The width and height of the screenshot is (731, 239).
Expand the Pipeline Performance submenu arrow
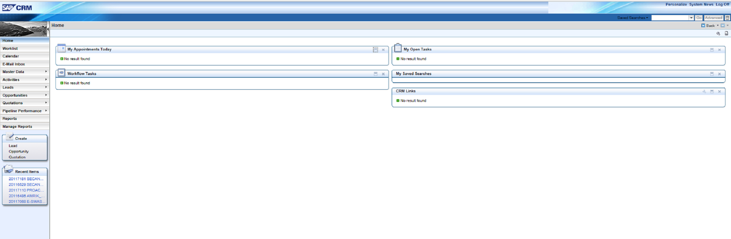point(46,111)
